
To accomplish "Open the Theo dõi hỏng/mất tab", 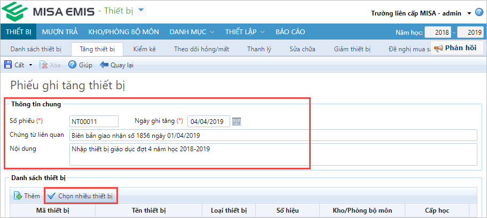I will tap(201, 49).
